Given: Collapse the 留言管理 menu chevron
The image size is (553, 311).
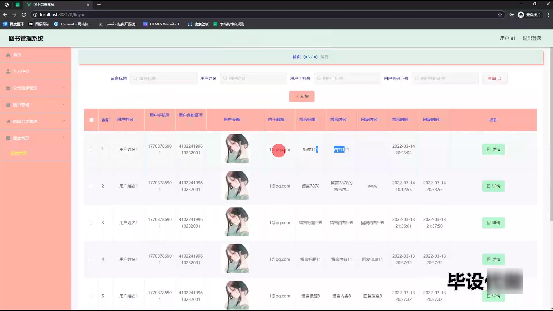Looking at the screenshot, I should (63, 138).
